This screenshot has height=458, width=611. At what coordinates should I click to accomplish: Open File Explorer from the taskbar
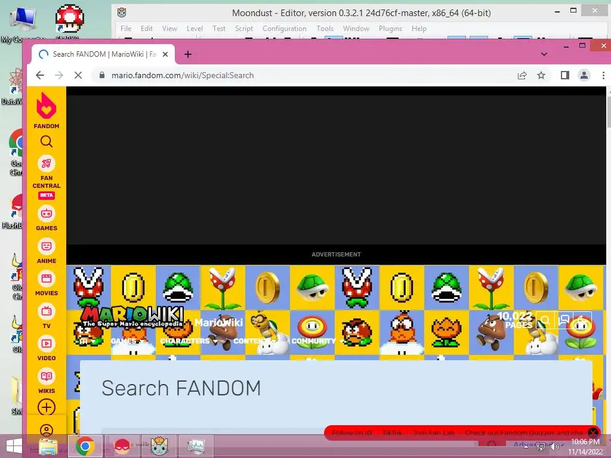click(48, 446)
